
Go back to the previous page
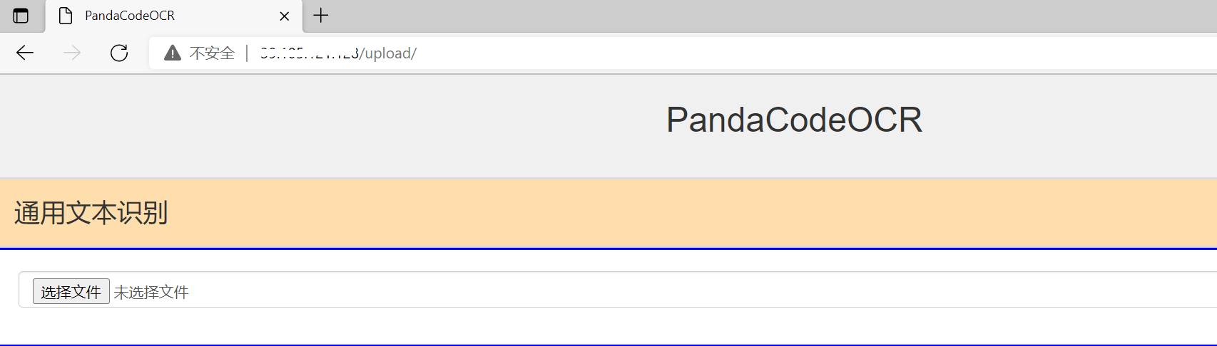point(25,53)
